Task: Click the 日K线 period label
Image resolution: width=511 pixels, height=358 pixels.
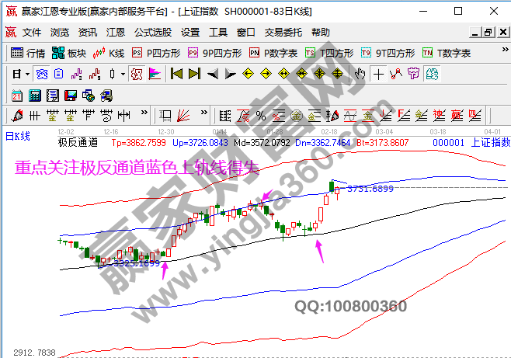Action: (x=17, y=137)
